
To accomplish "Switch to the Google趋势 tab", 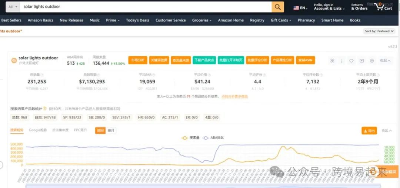I will tap(38, 130).
